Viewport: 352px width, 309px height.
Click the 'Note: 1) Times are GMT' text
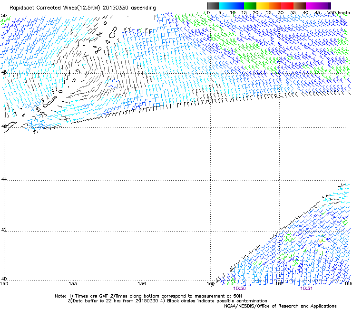coord(82,296)
